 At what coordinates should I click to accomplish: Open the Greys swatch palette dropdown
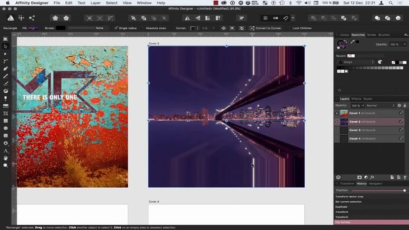pos(355,62)
